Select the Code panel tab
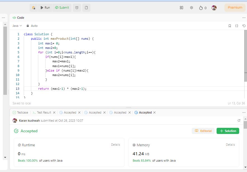The height and width of the screenshot is (172, 247). (18, 18)
